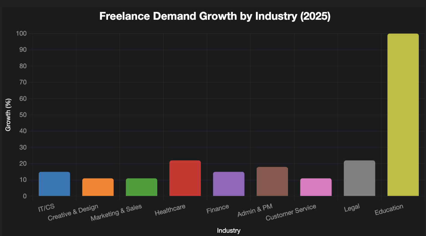Click the blue IT/CS bar

[54, 184]
